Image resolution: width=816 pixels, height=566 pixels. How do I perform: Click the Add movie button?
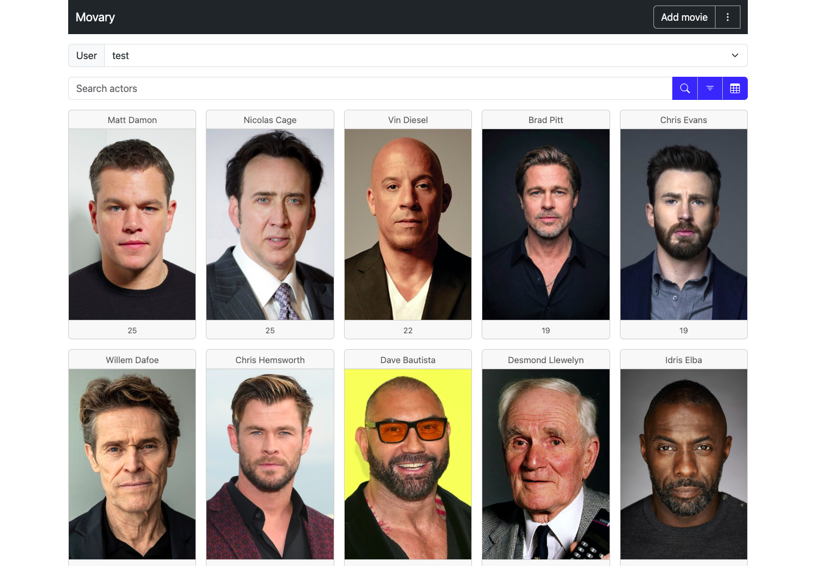(684, 17)
